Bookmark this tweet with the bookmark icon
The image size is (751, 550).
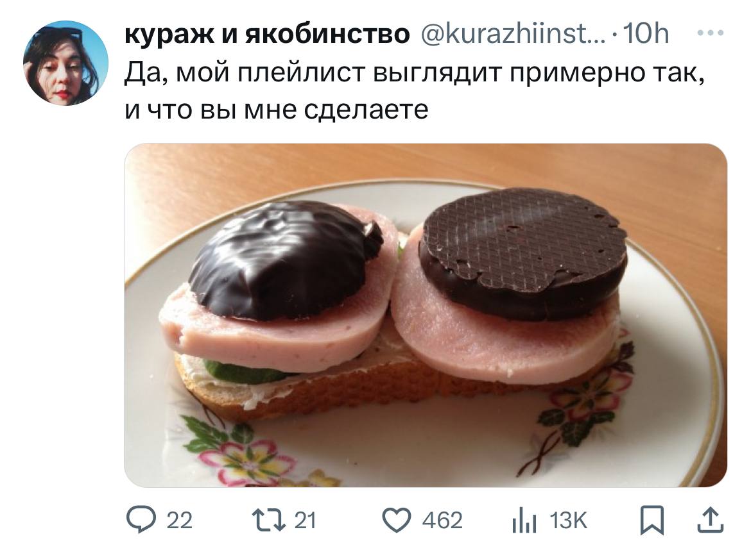pyautogui.click(x=652, y=520)
